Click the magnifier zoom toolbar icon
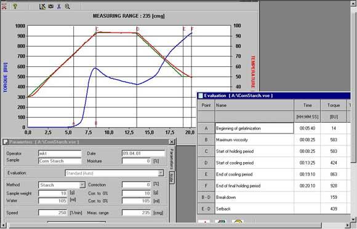This screenshot has width=357, height=229. (67, 6)
